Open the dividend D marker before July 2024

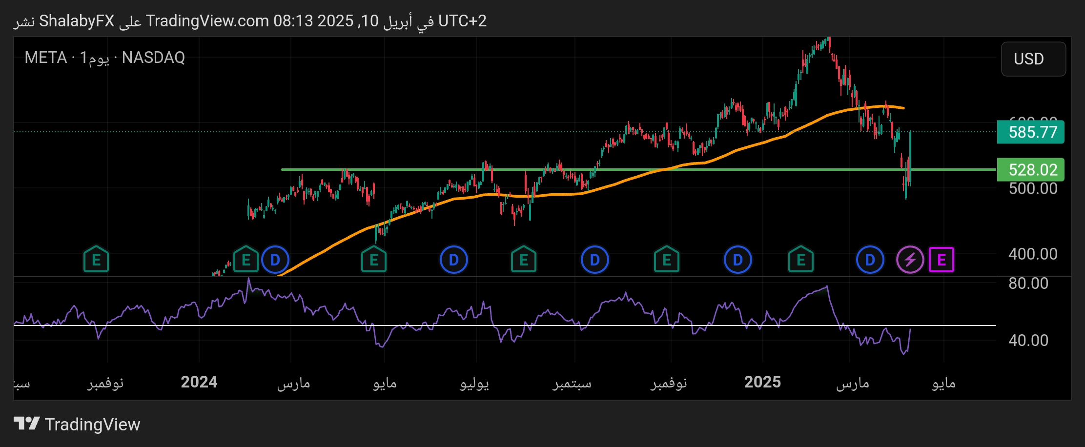coord(454,260)
